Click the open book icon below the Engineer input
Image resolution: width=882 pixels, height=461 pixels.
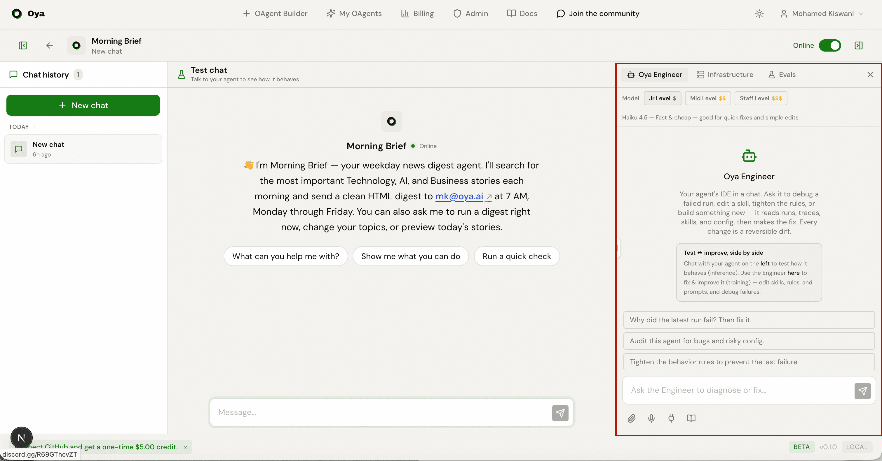pyautogui.click(x=691, y=418)
